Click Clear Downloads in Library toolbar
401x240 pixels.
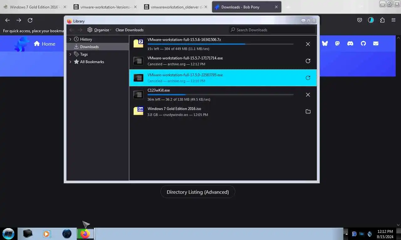tap(129, 30)
